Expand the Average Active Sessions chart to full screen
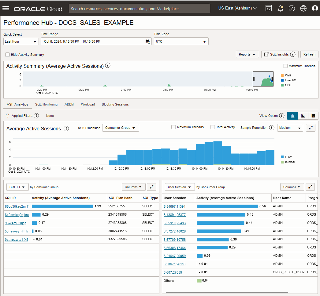Viewport: 320px width, 296px height. tap(311, 128)
